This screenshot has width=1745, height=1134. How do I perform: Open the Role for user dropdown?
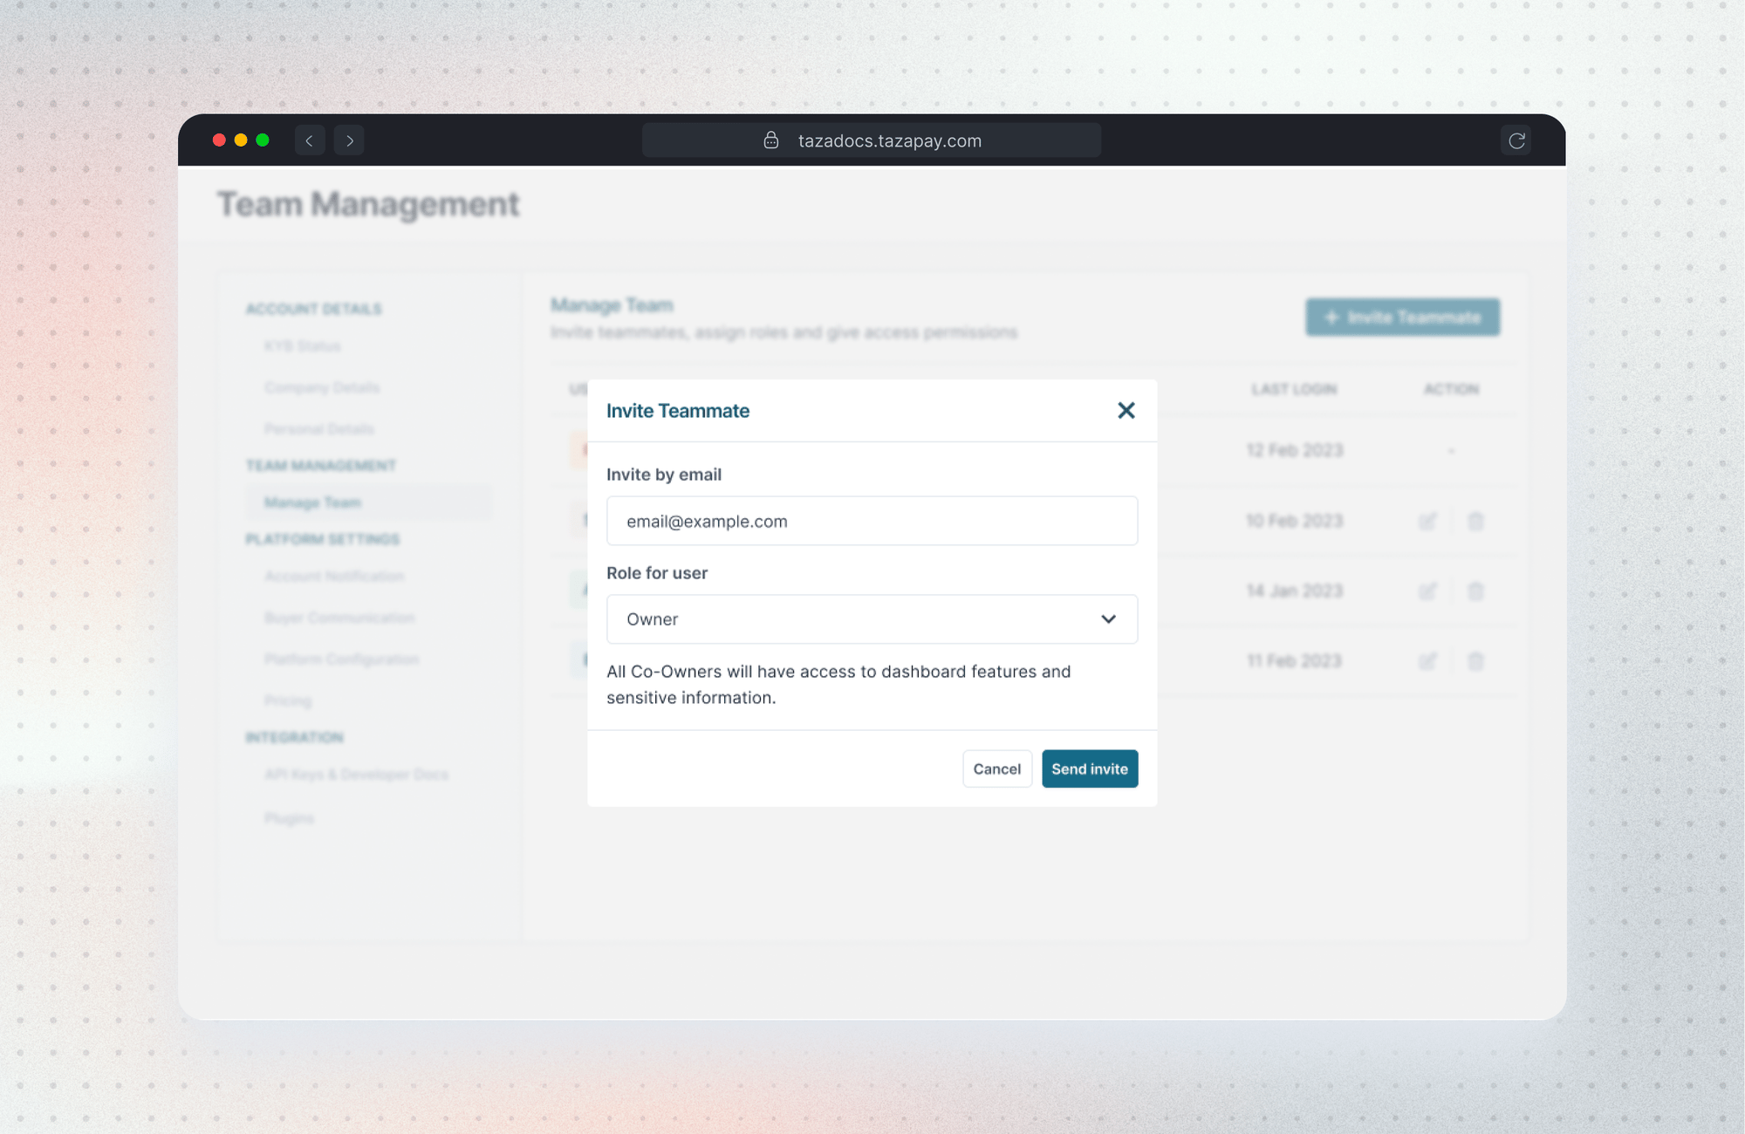[x=872, y=619]
